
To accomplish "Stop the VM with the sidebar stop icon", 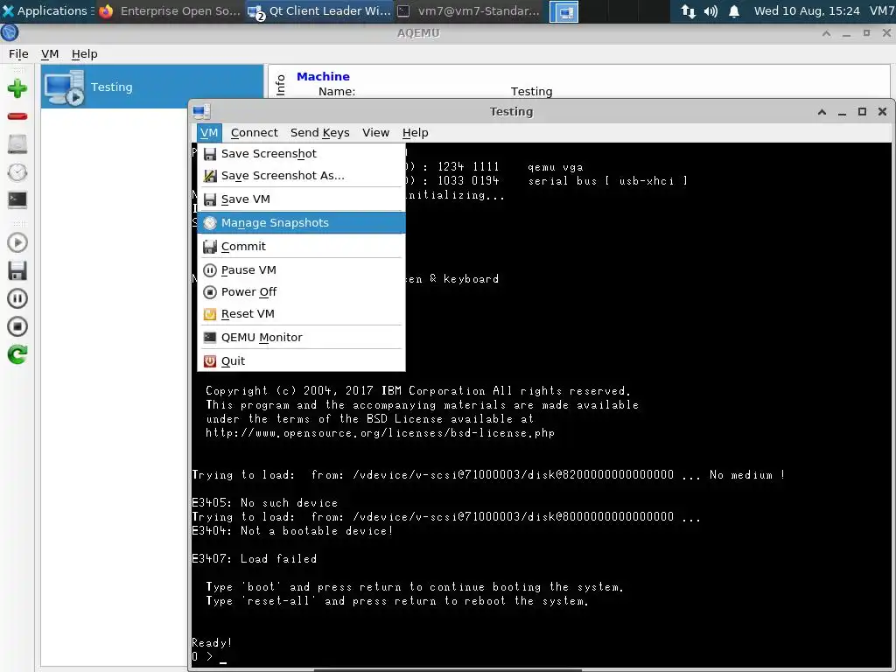I will (17, 326).
